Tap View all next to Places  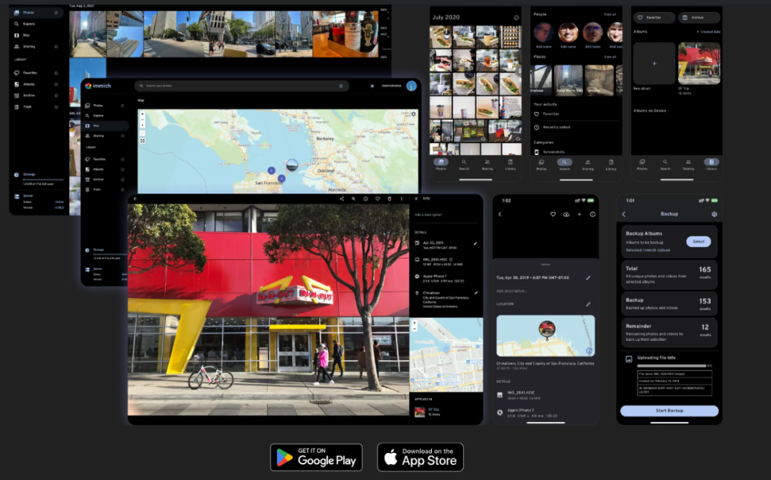click(x=610, y=56)
